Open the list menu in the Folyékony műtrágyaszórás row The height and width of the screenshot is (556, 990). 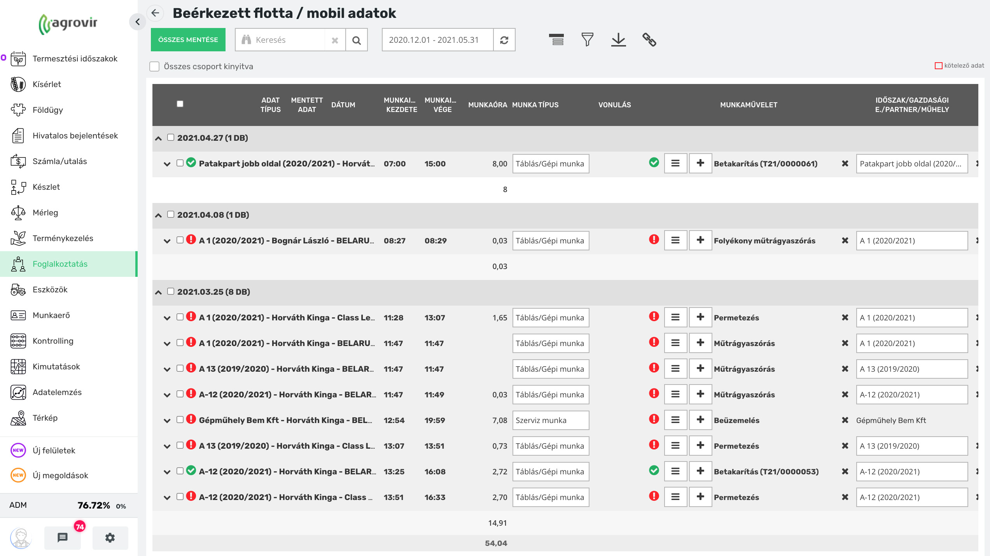tap(675, 240)
